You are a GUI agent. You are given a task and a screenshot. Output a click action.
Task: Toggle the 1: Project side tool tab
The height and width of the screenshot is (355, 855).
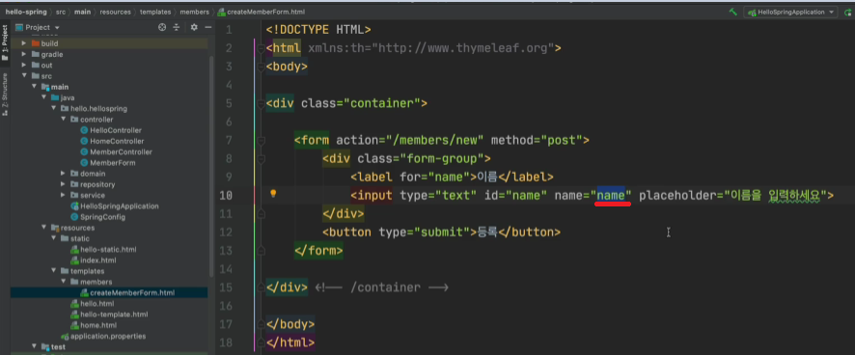tap(5, 42)
